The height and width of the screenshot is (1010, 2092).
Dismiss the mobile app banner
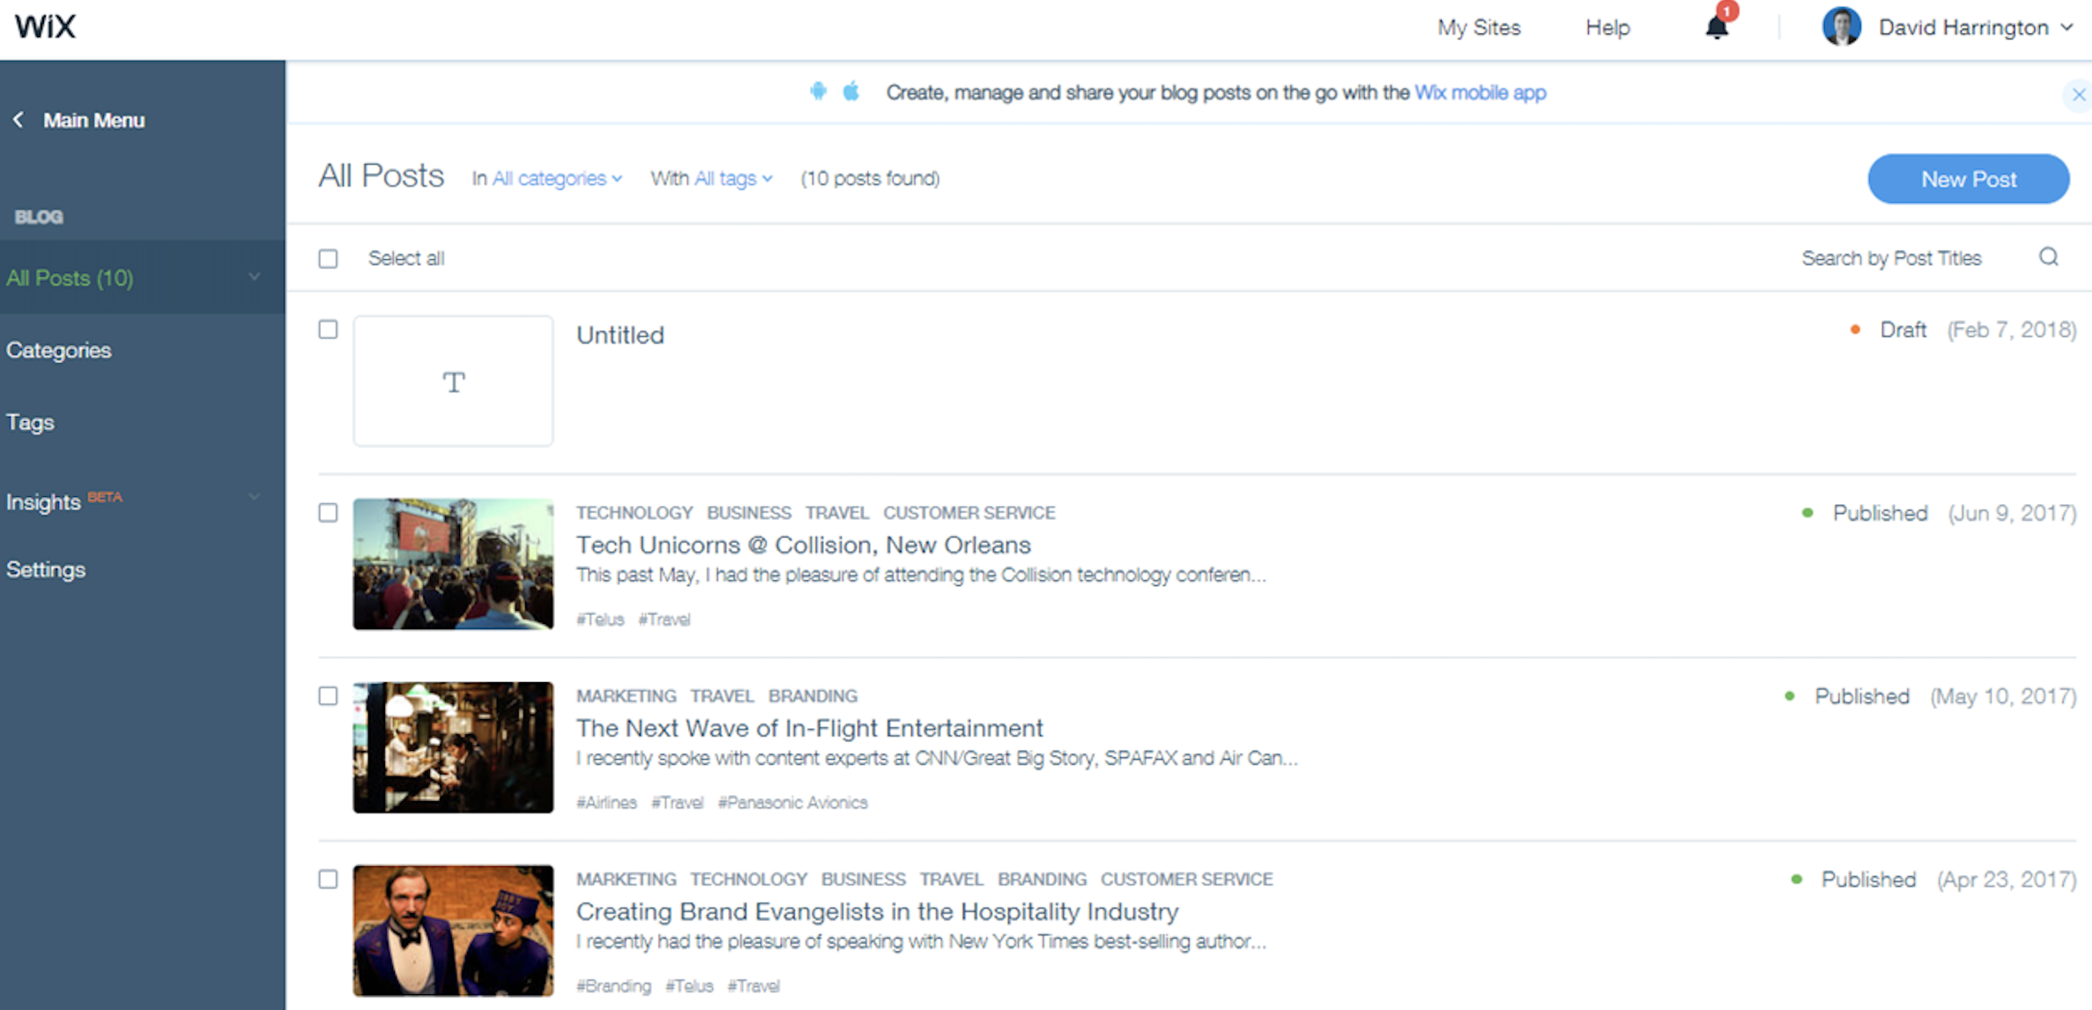point(2078,94)
